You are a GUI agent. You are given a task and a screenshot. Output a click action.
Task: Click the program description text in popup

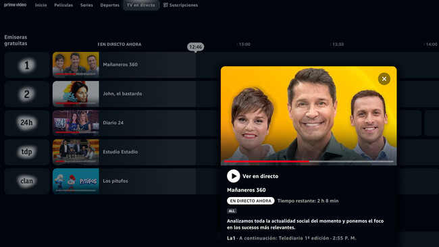pos(305,224)
